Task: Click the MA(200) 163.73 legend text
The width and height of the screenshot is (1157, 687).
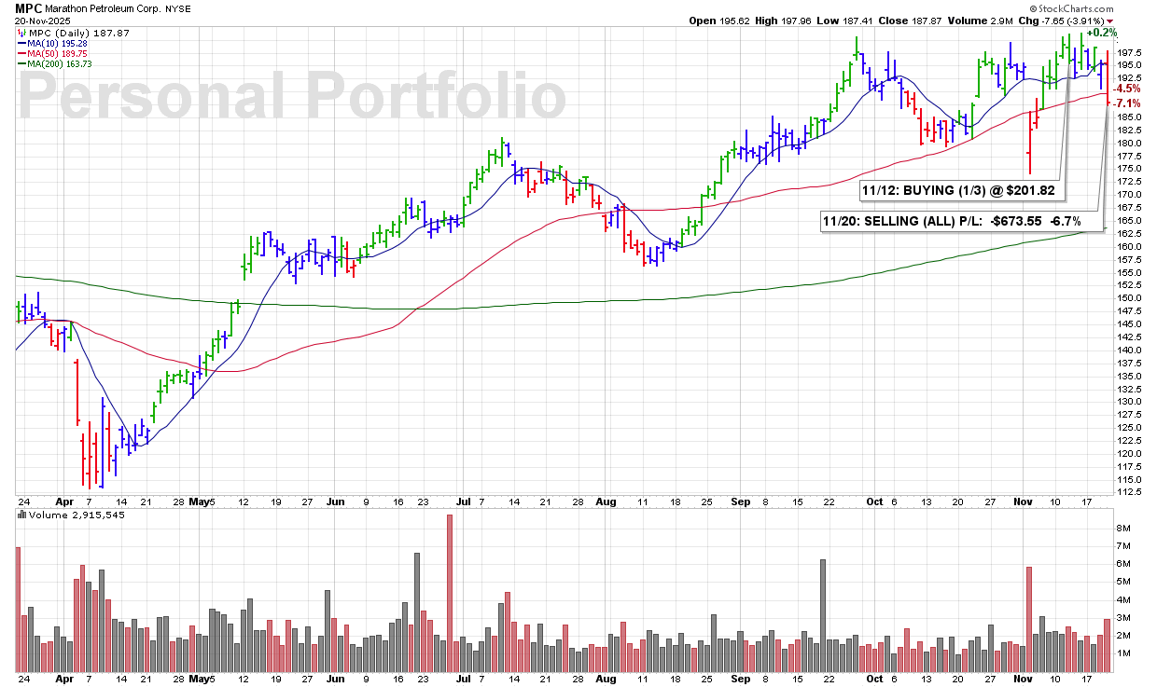Action: tap(61, 63)
